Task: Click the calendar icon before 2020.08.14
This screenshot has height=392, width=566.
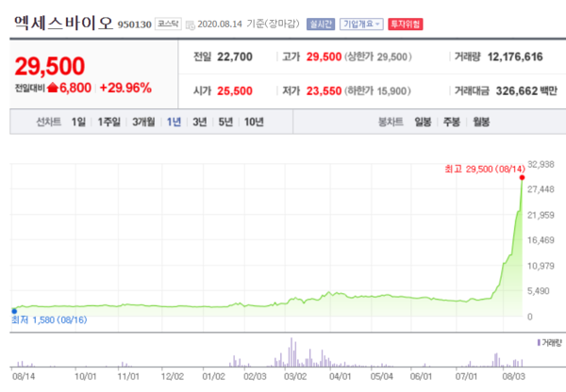Action: (x=190, y=24)
